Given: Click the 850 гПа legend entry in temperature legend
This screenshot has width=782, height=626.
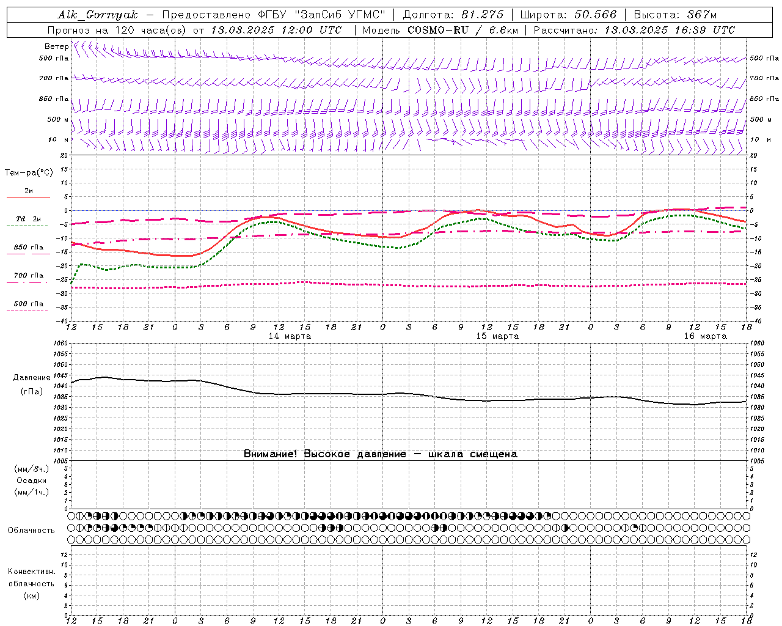Looking at the screenshot, I should coord(29,248).
